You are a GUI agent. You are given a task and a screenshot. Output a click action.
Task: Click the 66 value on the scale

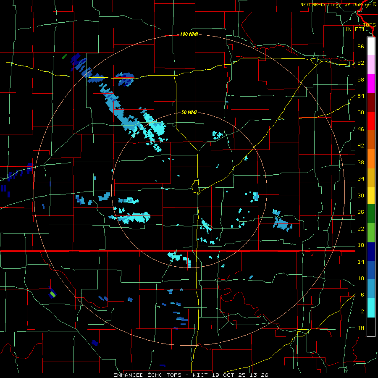tap(361, 46)
